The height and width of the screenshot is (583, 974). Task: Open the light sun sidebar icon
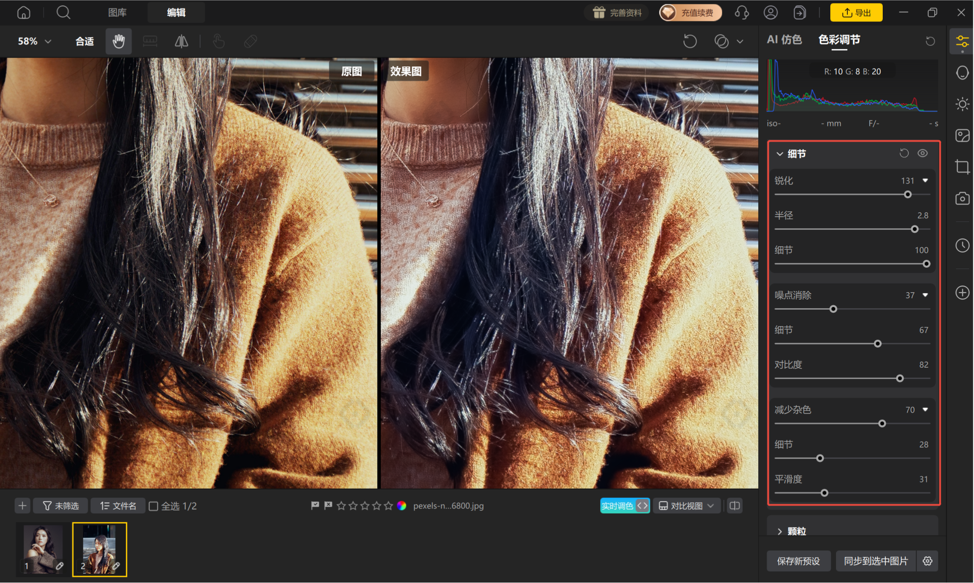click(x=962, y=104)
